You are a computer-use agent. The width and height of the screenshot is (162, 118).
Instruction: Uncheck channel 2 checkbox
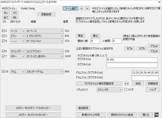tap(3, 31)
